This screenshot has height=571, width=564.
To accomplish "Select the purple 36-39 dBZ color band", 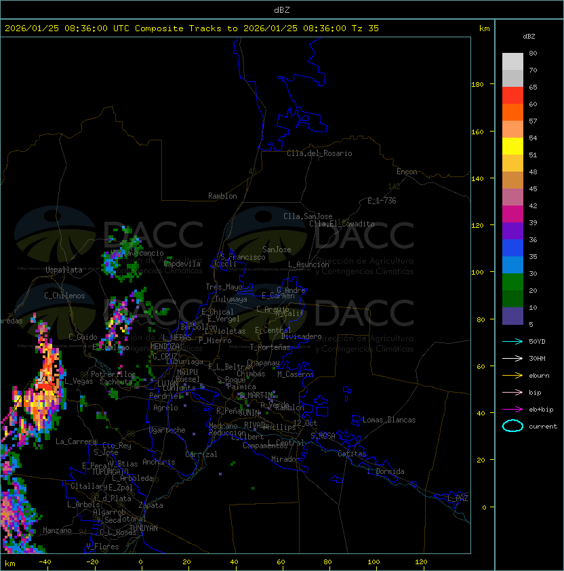I will (512, 231).
